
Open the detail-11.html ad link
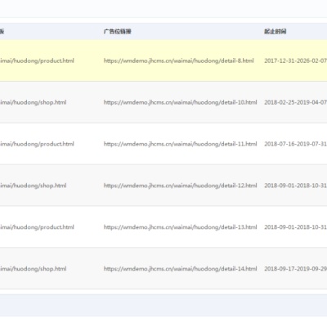[x=180, y=144]
